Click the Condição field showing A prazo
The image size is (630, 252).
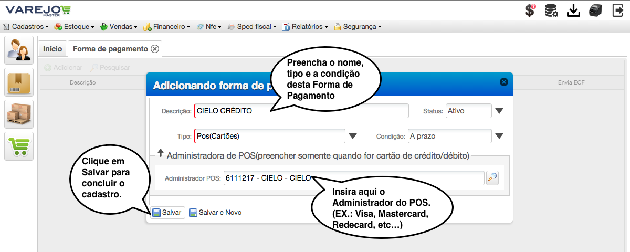coord(450,136)
